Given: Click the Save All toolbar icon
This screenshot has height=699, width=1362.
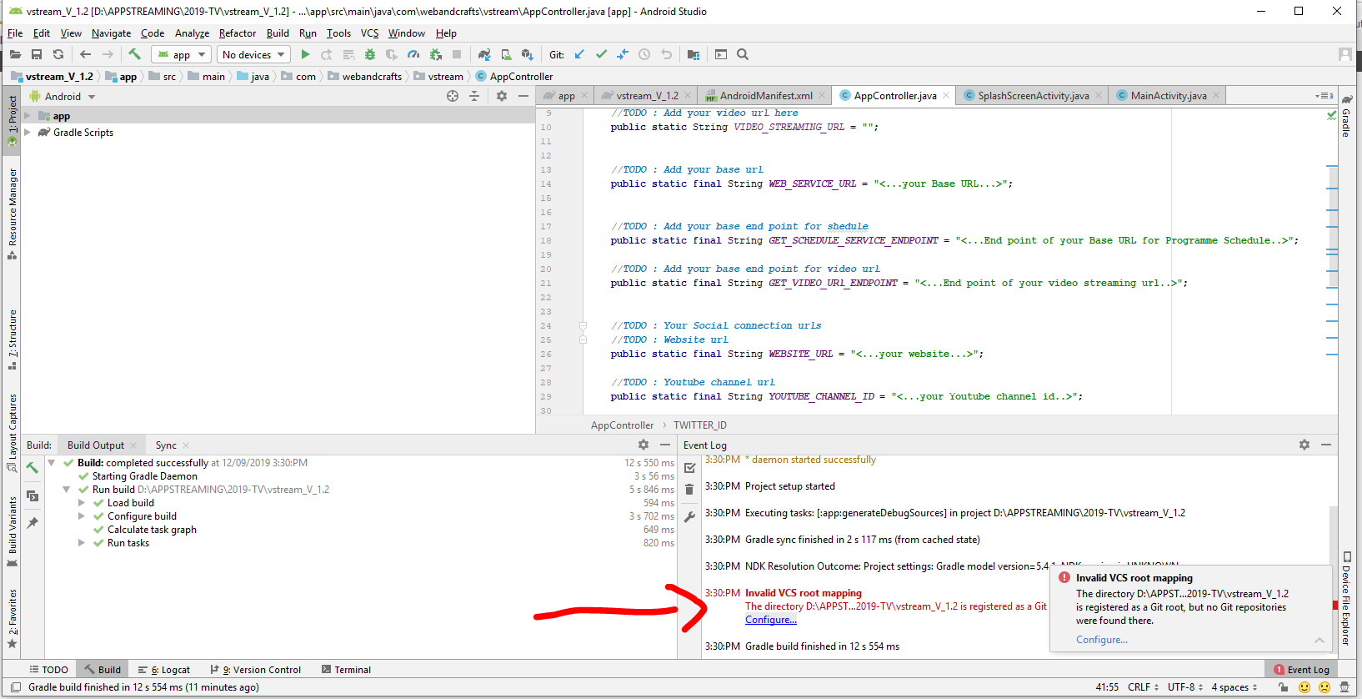Looking at the screenshot, I should 37,54.
